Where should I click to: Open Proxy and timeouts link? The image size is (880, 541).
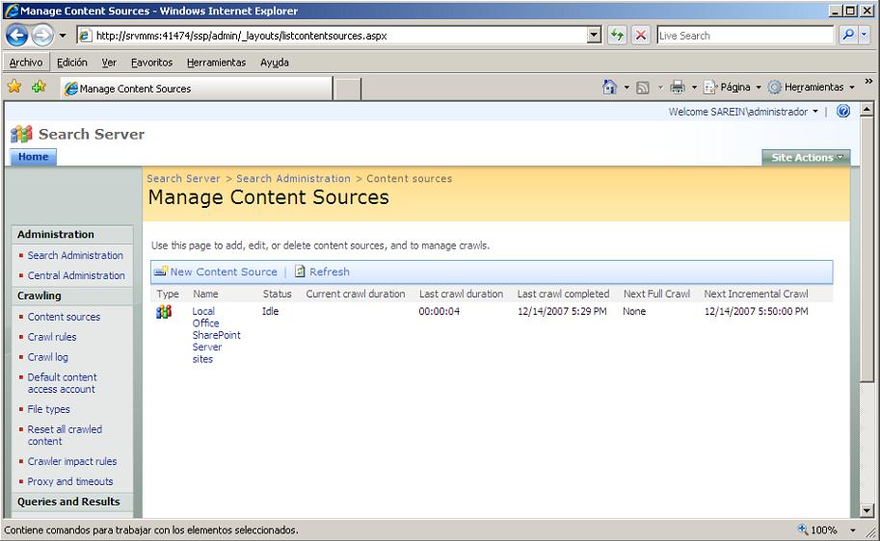[x=70, y=481]
